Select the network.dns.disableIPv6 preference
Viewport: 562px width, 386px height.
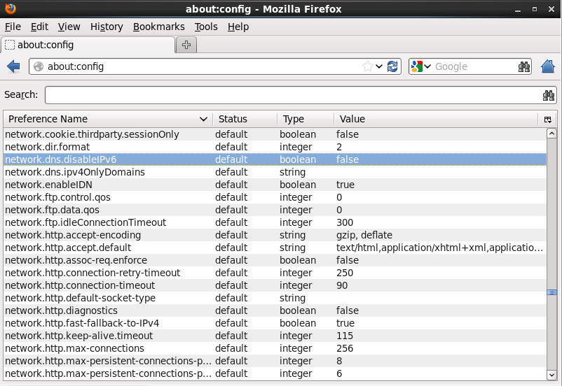pos(275,159)
